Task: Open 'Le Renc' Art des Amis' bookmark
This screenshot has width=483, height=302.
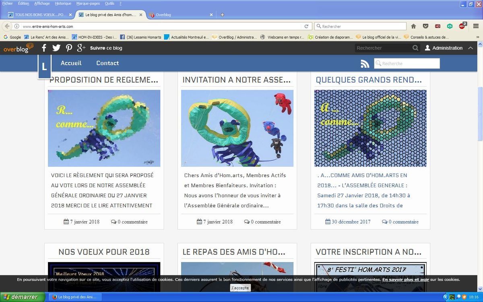Action: tap(47, 37)
